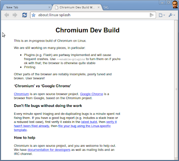
Task: Minimize the Chromium window
Action: (162, 2)
